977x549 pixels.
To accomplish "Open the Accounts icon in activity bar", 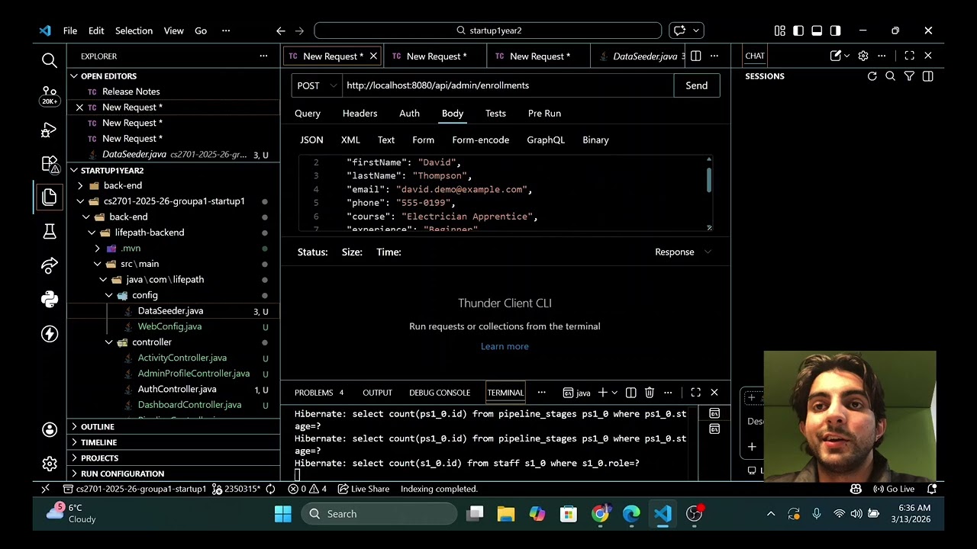I will (x=50, y=429).
